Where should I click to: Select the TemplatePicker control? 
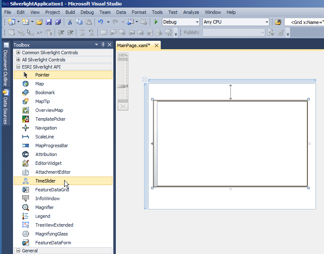point(63,119)
